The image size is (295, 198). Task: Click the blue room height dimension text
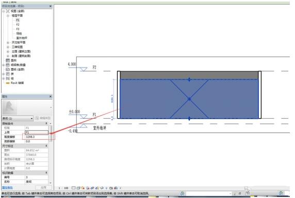coord(112,98)
